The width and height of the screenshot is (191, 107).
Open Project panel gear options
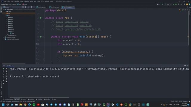[x=31, y=7]
